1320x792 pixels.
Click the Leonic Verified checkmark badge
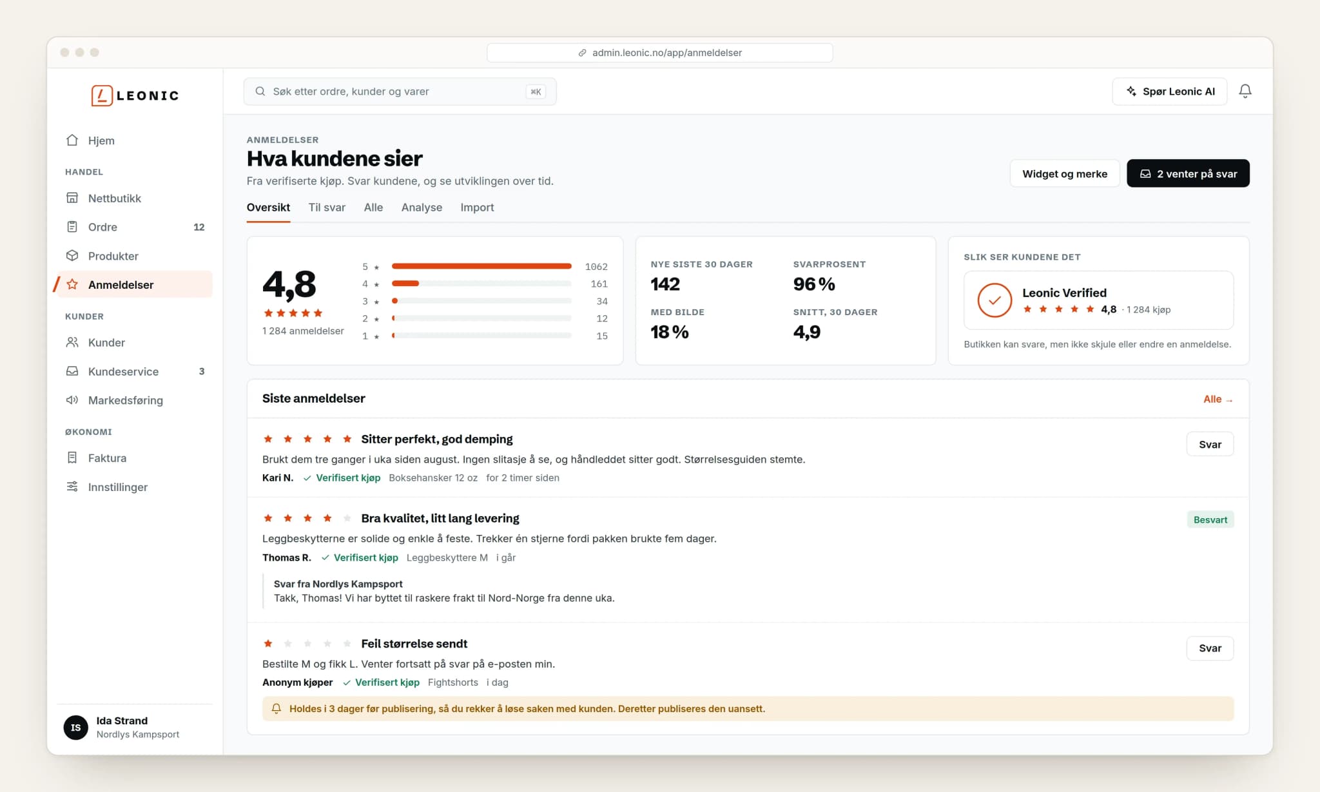[995, 300]
